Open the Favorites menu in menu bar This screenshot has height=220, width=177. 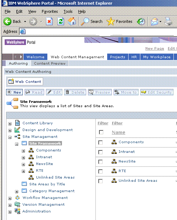(x=50, y=11)
